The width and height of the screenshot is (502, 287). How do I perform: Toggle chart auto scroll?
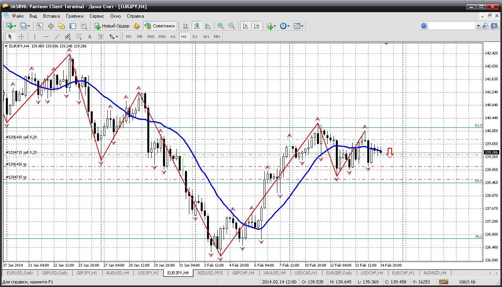point(246,26)
